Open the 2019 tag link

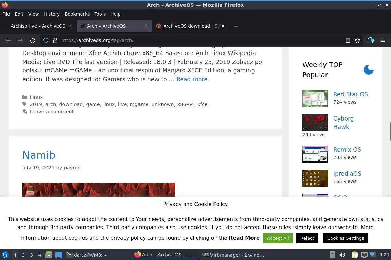point(36,104)
